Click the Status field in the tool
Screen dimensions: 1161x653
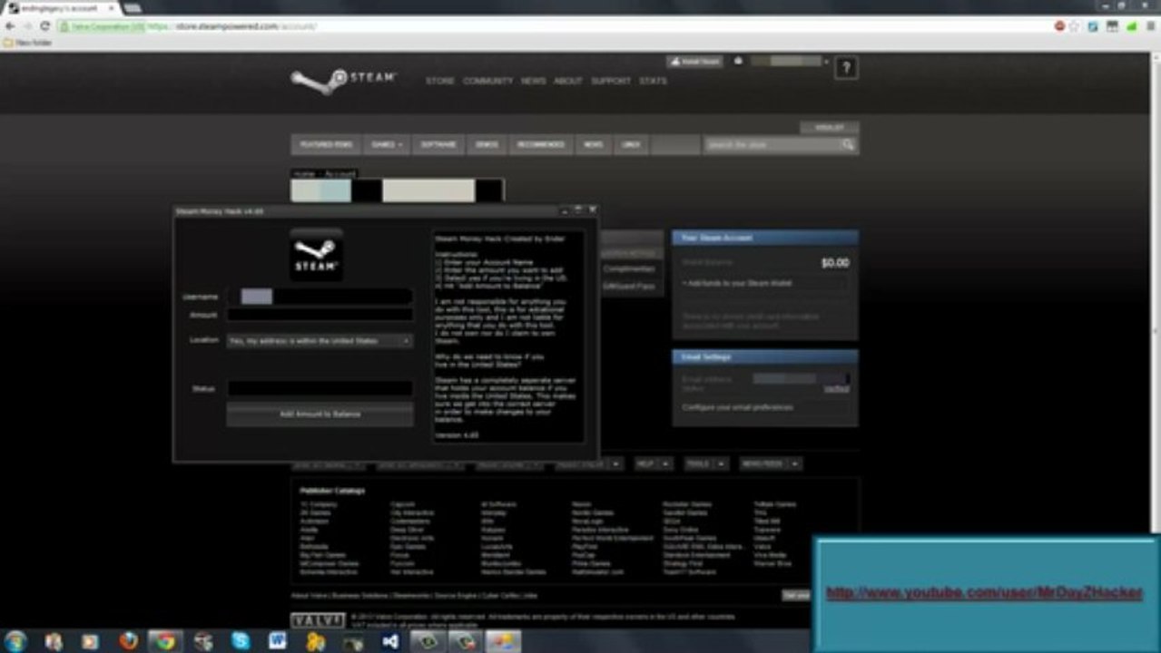(x=320, y=388)
